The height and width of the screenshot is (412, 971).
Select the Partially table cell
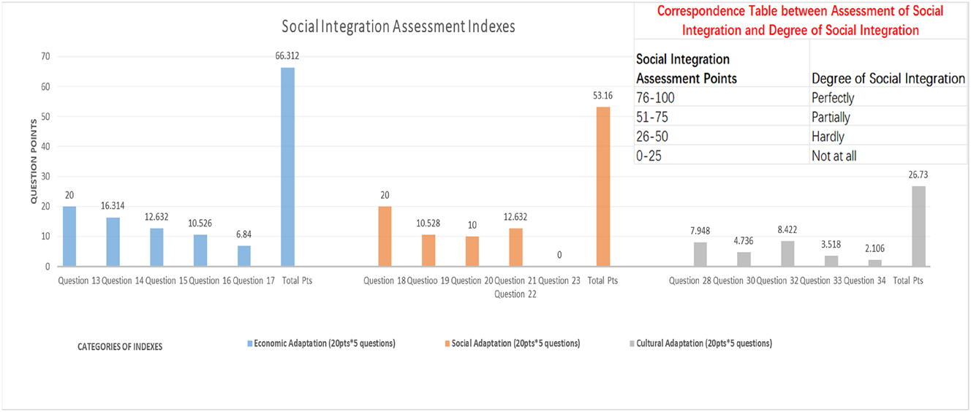[x=831, y=117]
